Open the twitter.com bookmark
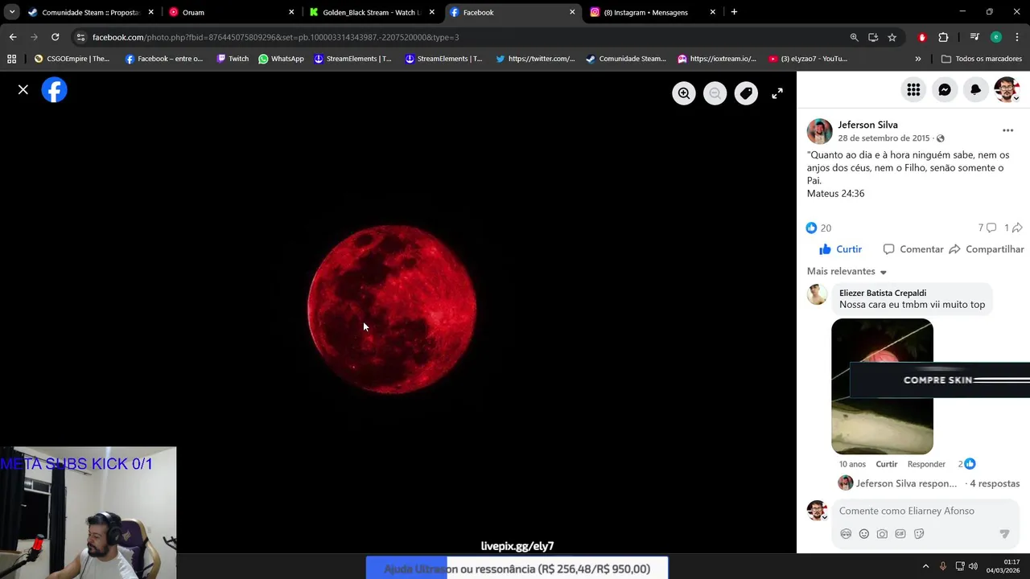 pyautogui.click(x=535, y=59)
